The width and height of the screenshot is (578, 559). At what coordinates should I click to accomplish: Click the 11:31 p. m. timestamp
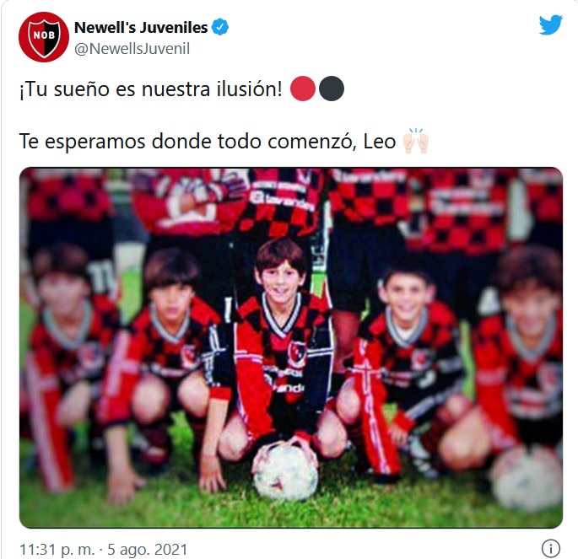pyautogui.click(x=57, y=549)
